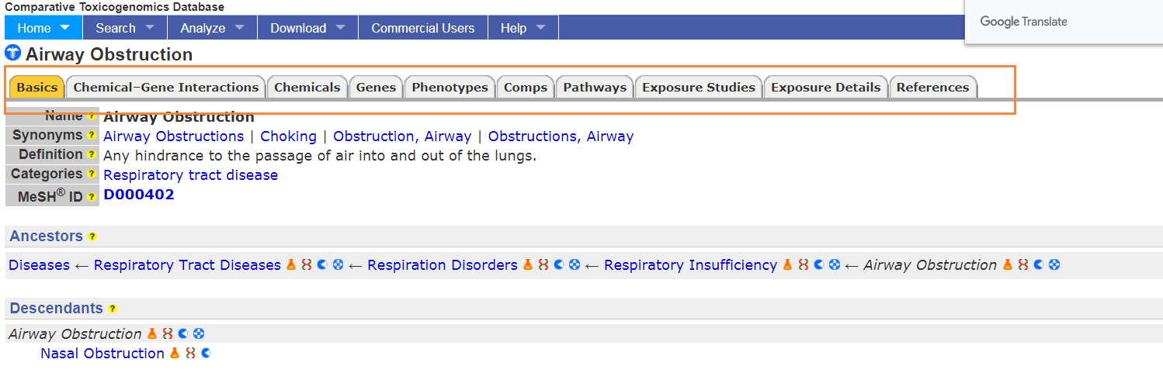Click the chemicals flask icon beside Respiratory Tract Diseases

(x=291, y=265)
